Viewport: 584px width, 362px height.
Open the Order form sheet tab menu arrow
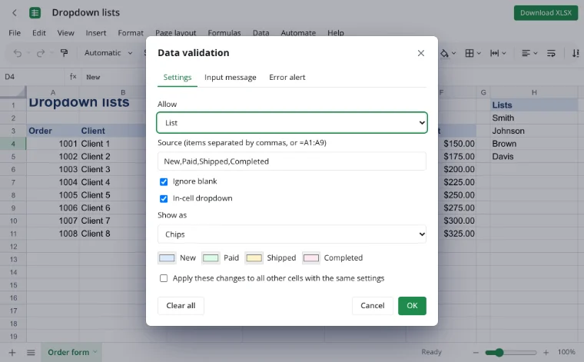click(x=95, y=352)
